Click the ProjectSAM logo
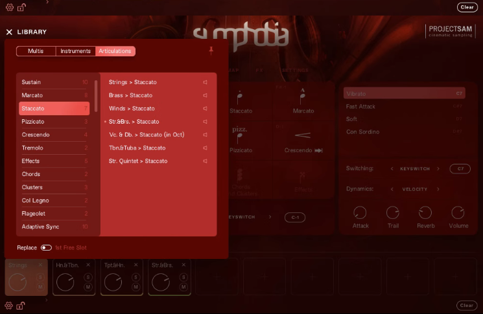Image resolution: width=483 pixels, height=314 pixels. coord(451,31)
